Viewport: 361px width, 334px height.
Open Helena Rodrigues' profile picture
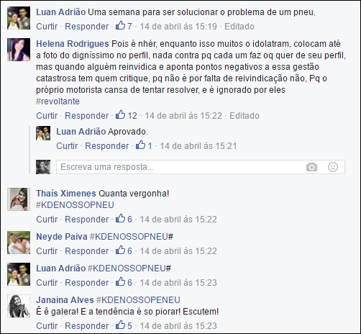click(19, 50)
